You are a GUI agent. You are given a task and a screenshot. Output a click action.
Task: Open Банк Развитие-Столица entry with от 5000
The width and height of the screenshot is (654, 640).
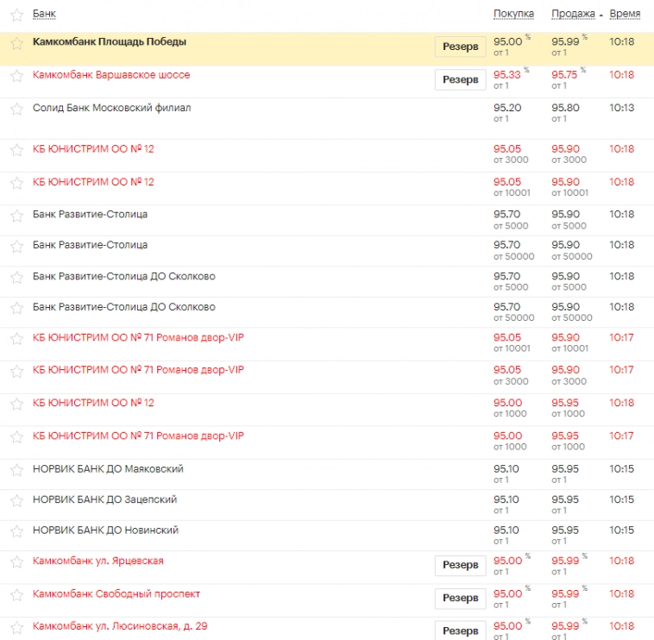pos(90,214)
